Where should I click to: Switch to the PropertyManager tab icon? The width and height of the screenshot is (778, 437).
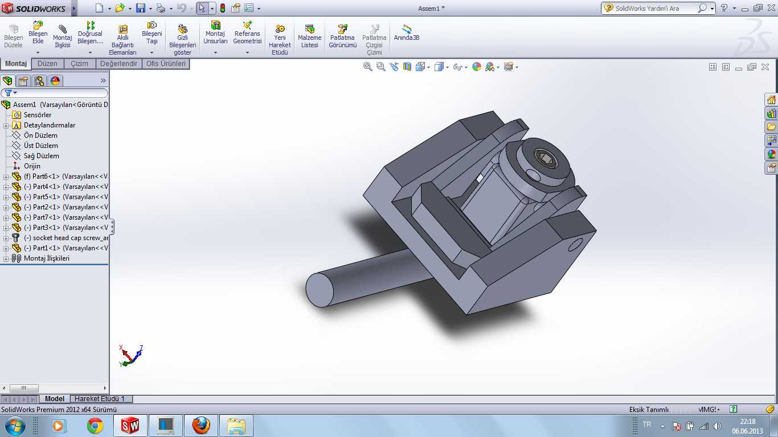[23, 81]
